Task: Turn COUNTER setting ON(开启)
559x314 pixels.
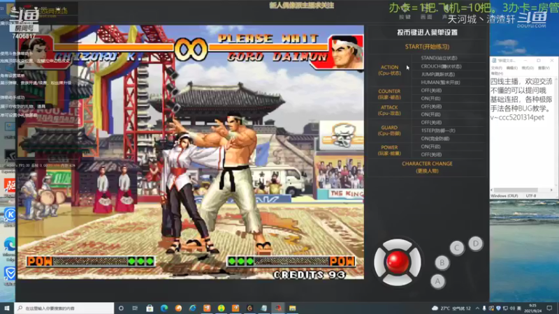Action: 430,98
